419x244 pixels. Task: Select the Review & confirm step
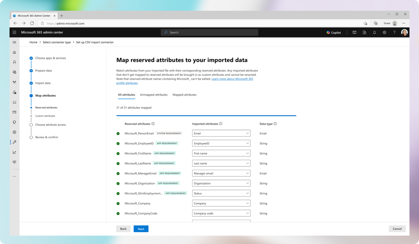46,137
